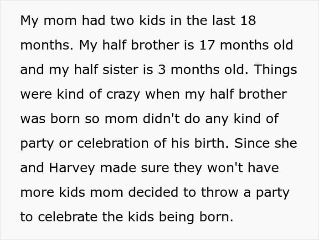Click the word "Things" ending third line
The image size is (319, 240).
[x=275, y=70]
